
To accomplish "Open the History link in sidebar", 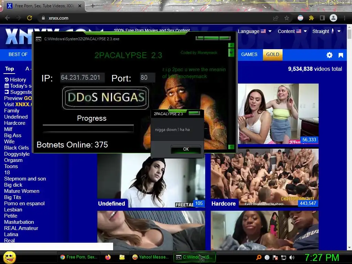I will 18,80.
